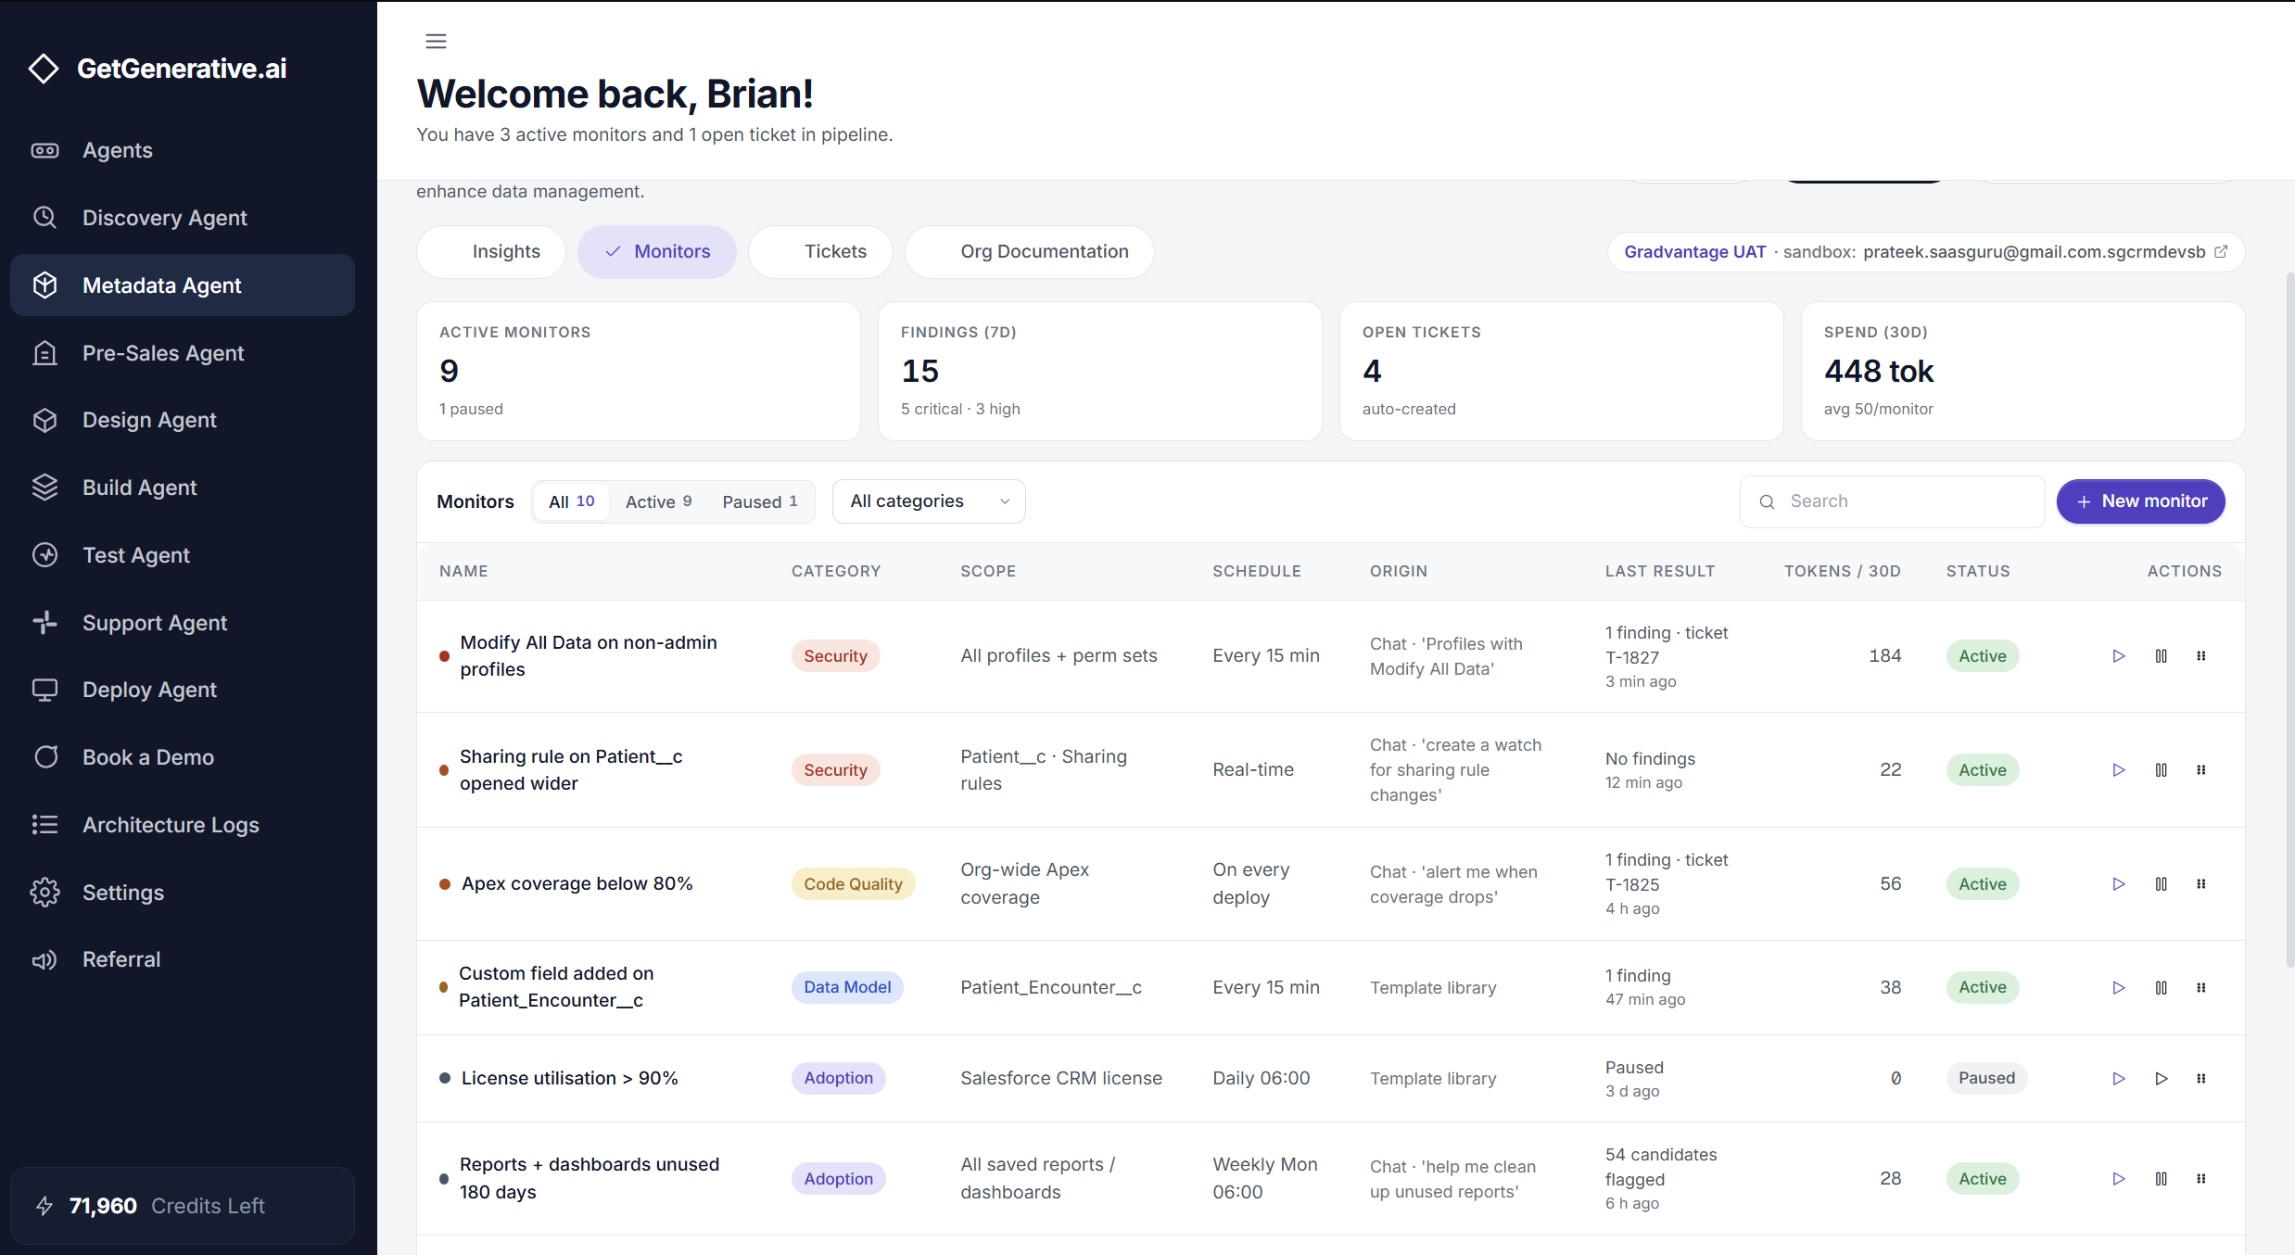Run the Apex coverage below 80% monitor

2119,884
